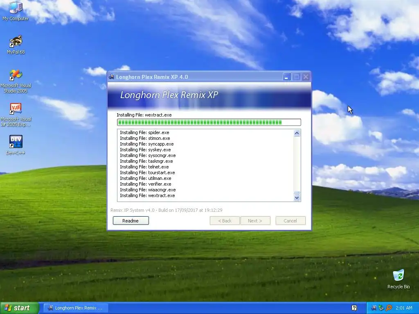Select log line telnet.exe
The height and width of the screenshot is (314, 419).
(x=144, y=167)
